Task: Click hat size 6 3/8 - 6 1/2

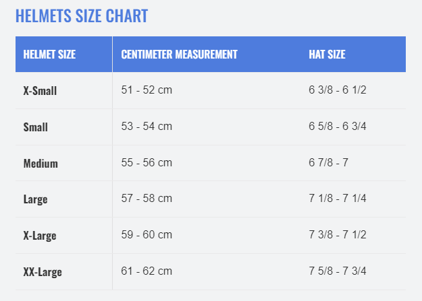Action: pos(338,90)
